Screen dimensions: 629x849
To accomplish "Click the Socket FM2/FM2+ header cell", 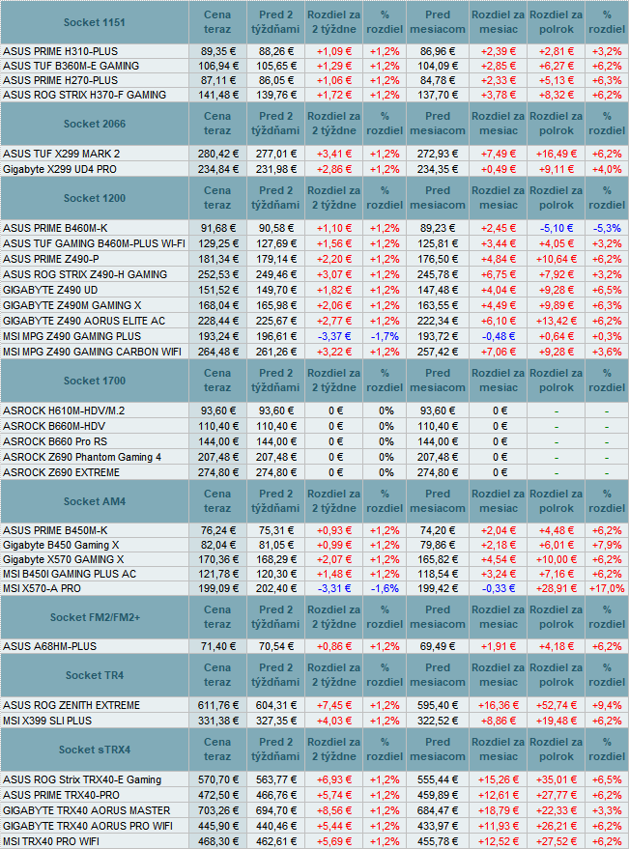I will 94,617.
